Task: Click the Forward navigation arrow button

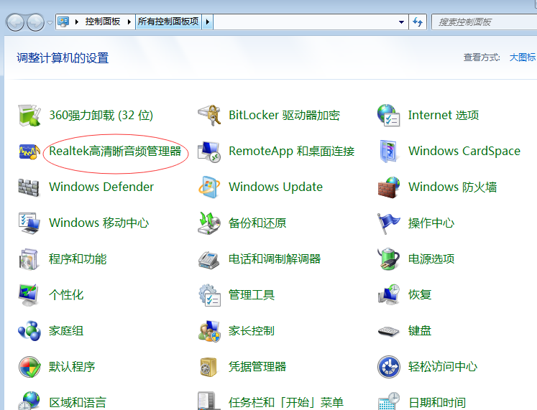Action: [x=35, y=22]
